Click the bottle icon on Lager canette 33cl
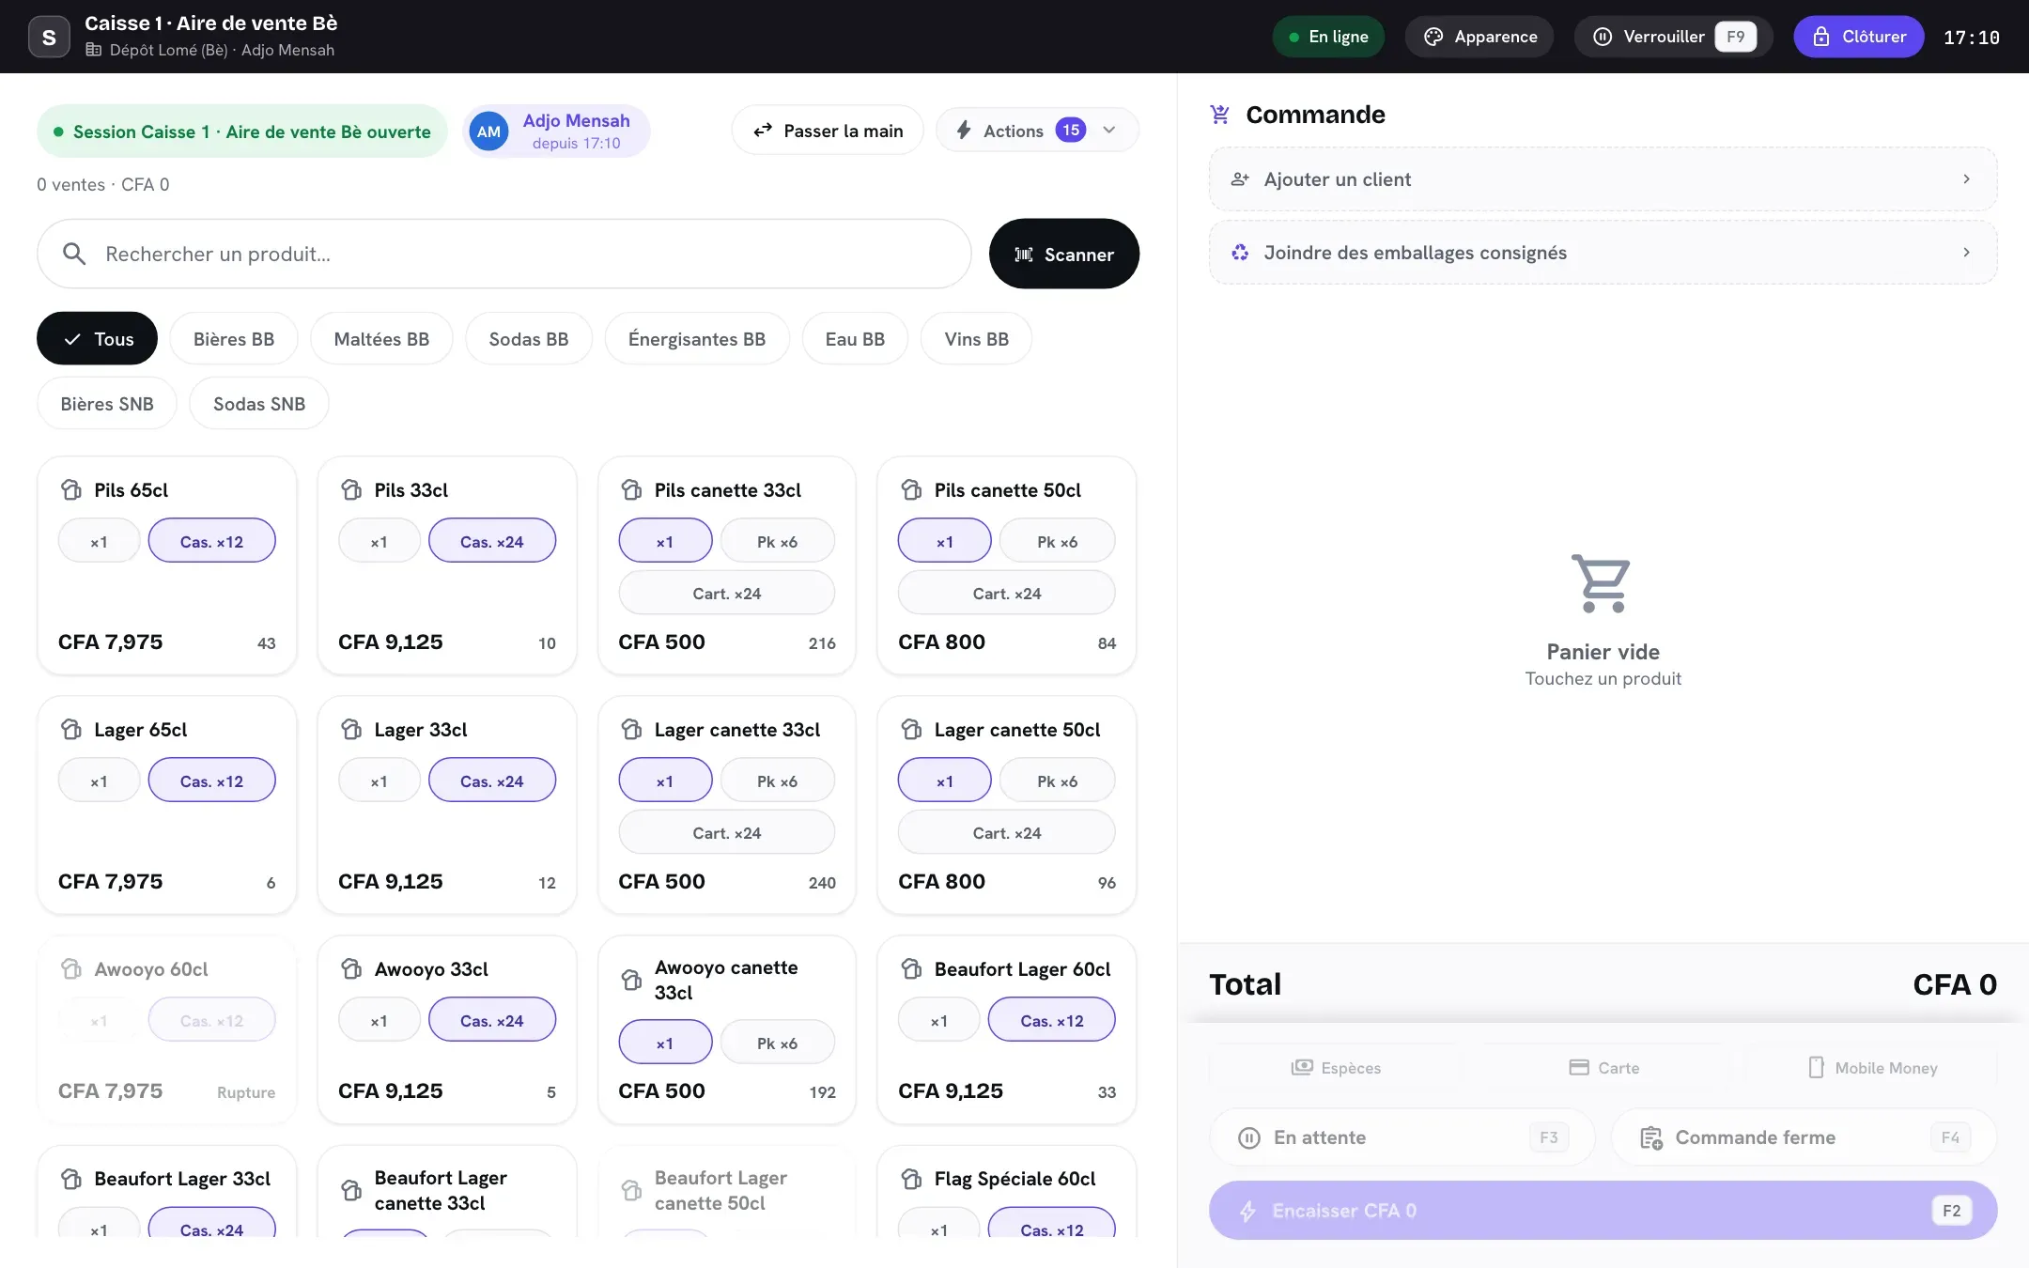2029x1268 pixels. pos(631,729)
